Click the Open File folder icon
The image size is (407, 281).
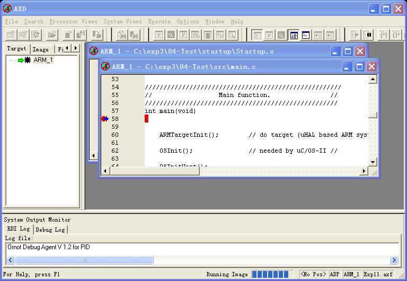tap(52, 34)
